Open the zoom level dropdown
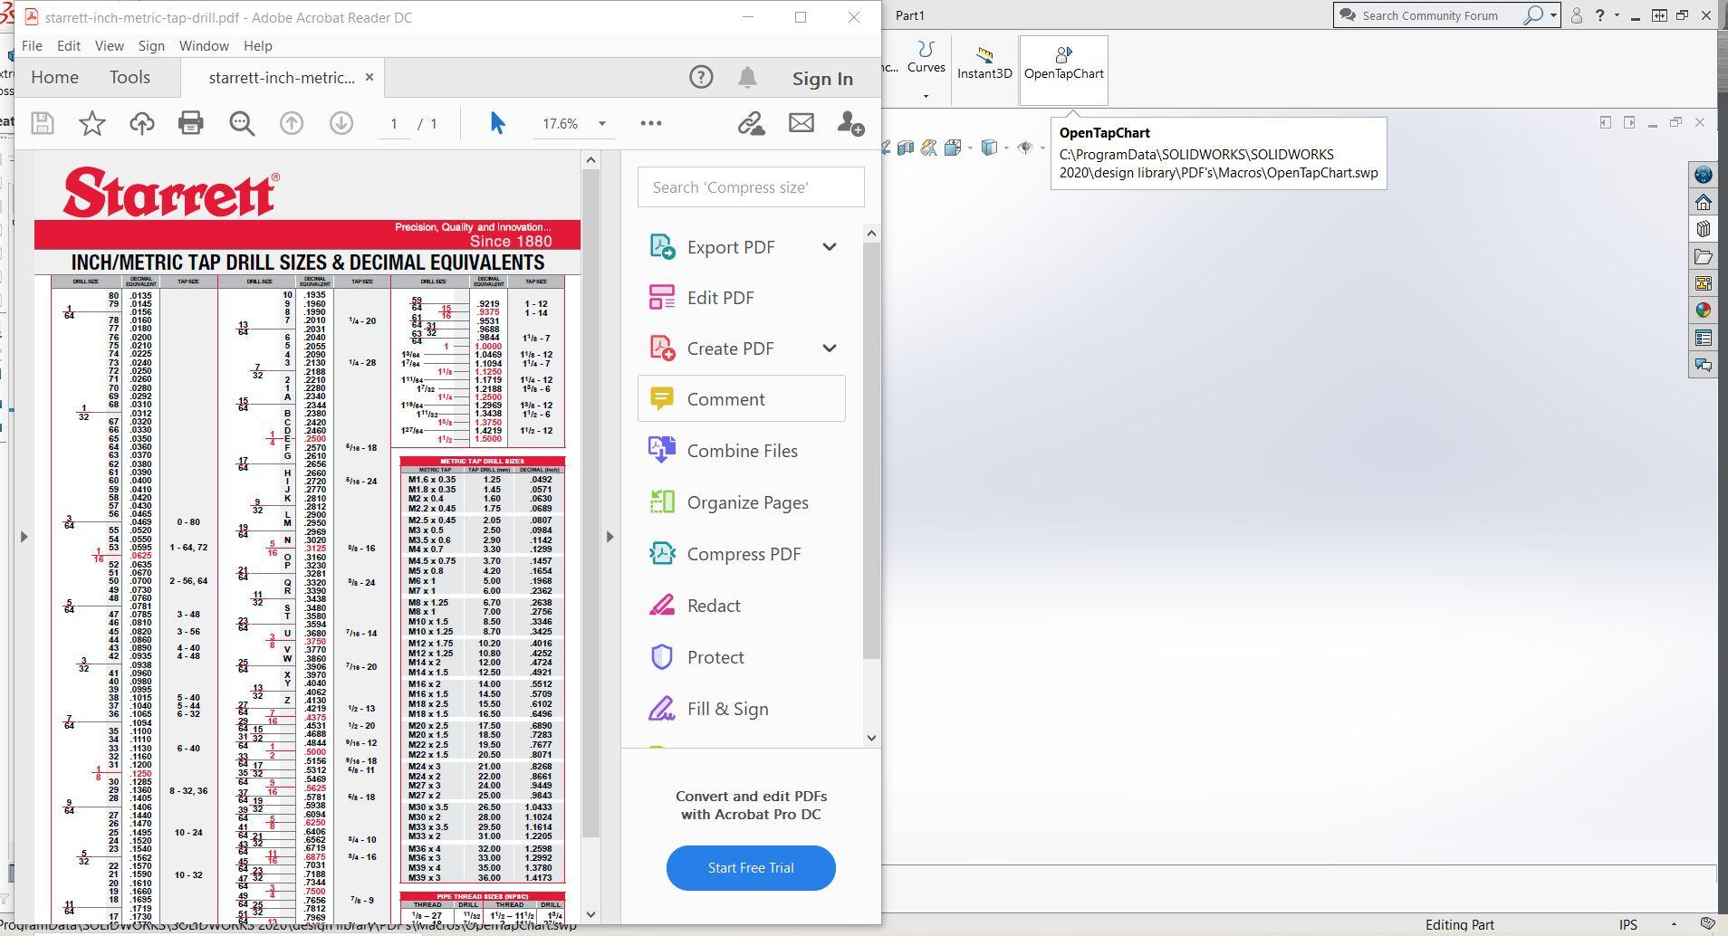Screen dimensions: 1728x936 [x=602, y=124]
